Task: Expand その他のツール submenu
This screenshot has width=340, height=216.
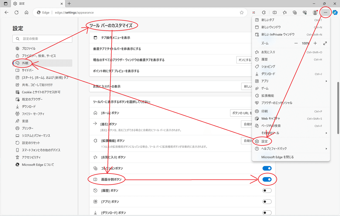Action: pos(291,133)
